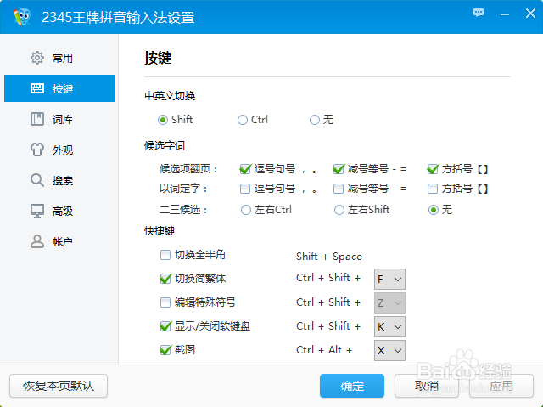The width and height of the screenshot is (543, 407).
Task: Select the Ctrl radio for 中英文切换
Action: [243, 120]
